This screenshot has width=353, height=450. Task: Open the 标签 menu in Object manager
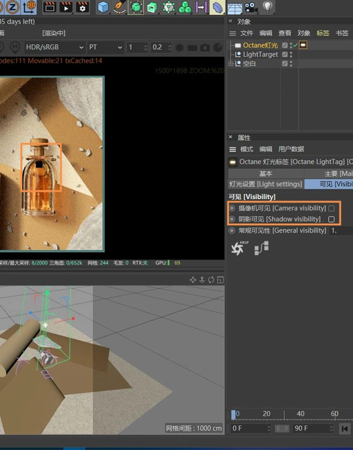[323, 34]
